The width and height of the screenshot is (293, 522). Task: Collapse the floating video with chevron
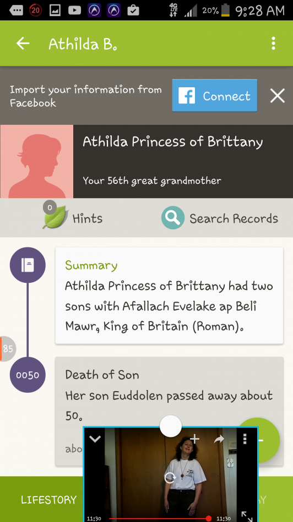[95, 439]
